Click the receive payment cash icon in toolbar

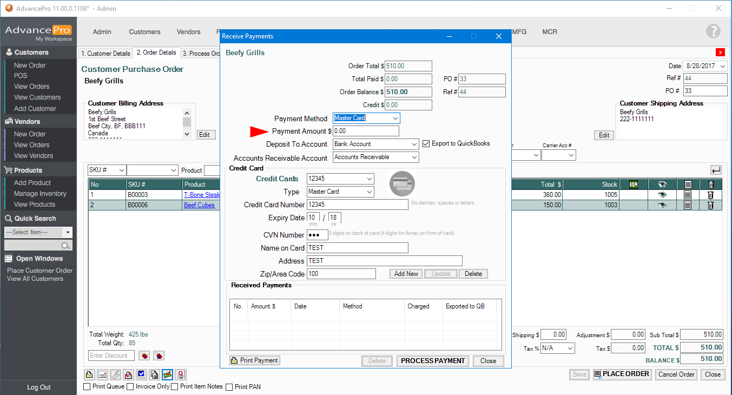pyautogui.click(x=168, y=374)
